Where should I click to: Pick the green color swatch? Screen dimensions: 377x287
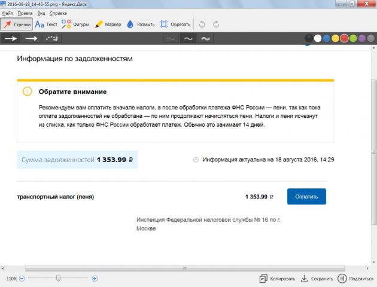click(x=353, y=38)
